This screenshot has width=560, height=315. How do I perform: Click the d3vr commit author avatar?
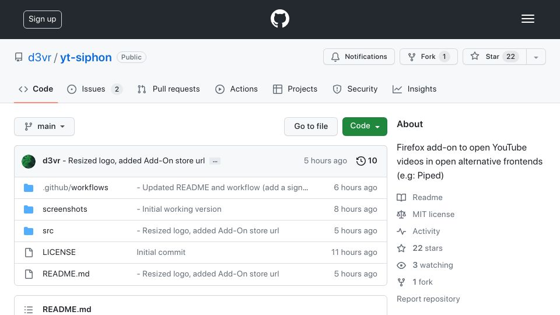29,162
